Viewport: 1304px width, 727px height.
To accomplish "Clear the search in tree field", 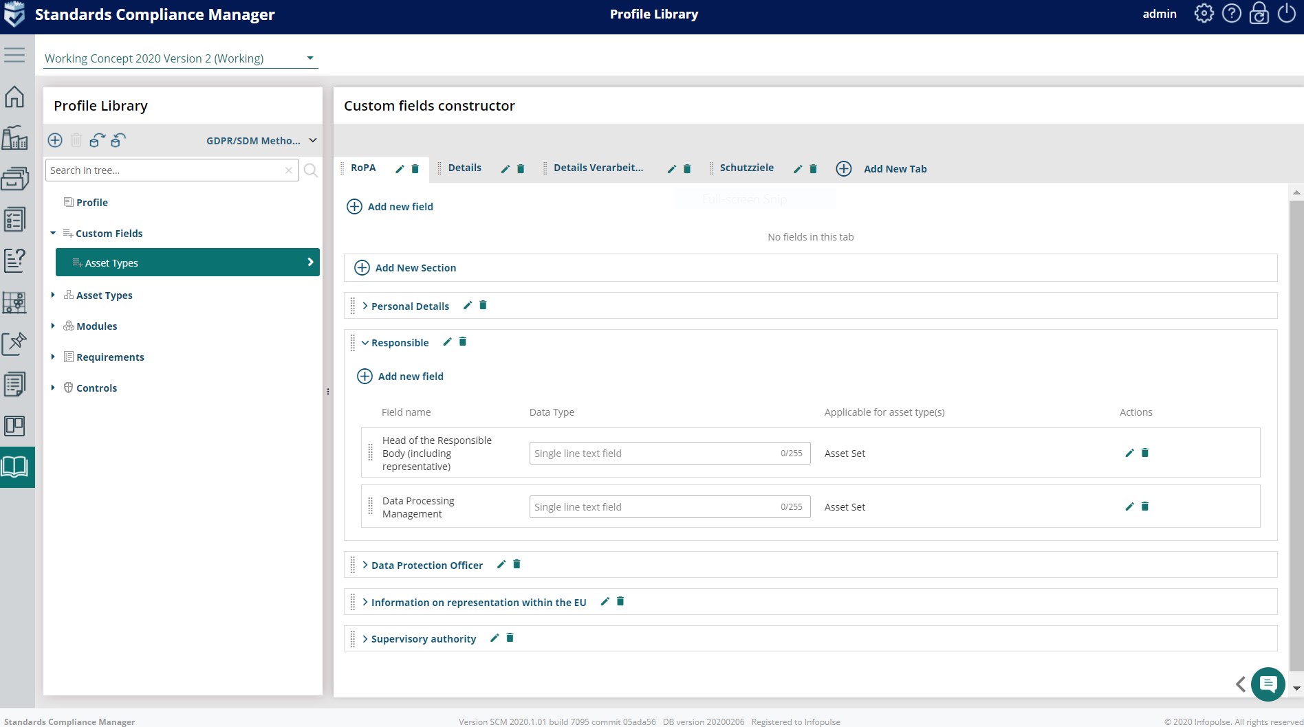I will (289, 170).
